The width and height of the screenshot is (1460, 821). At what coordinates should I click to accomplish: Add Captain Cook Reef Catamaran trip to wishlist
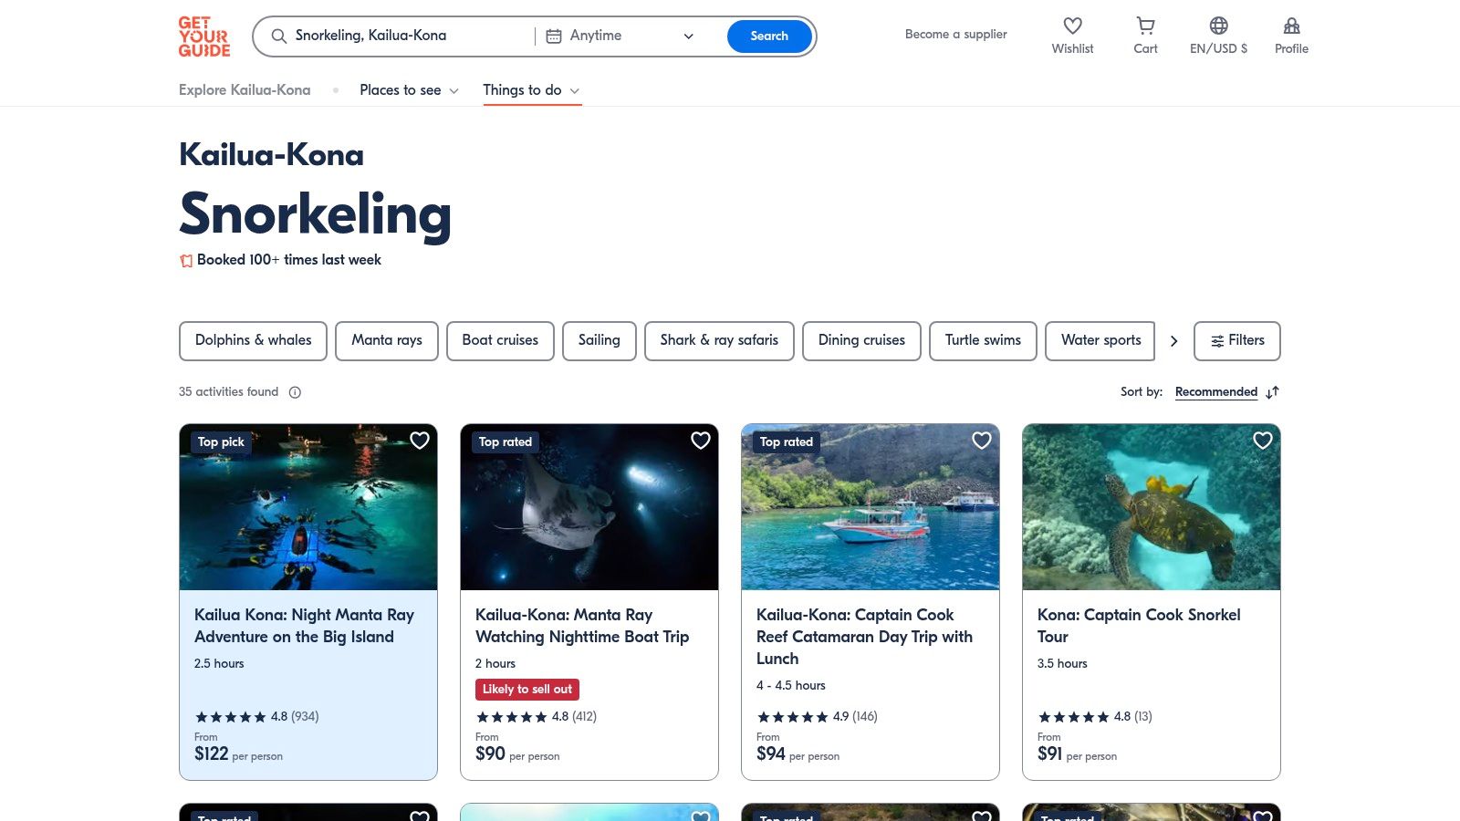[x=982, y=441]
